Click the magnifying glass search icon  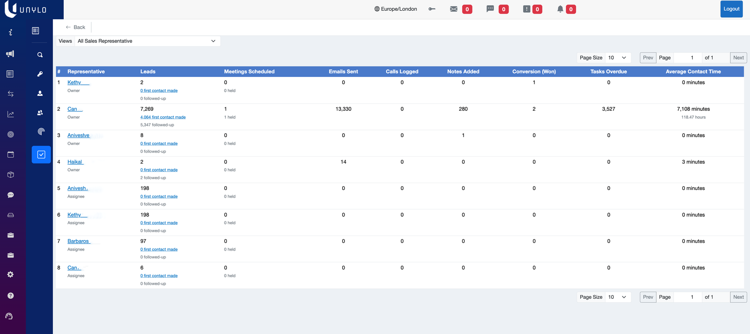(x=40, y=55)
